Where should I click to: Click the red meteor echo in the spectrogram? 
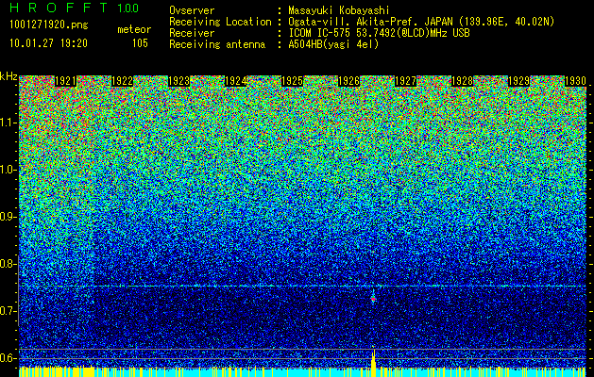click(373, 299)
